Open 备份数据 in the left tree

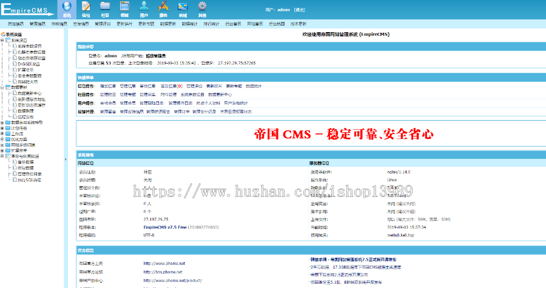(25, 162)
